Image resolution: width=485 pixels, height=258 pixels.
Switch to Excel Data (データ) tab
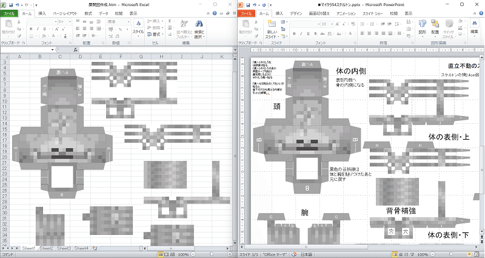pos(103,13)
